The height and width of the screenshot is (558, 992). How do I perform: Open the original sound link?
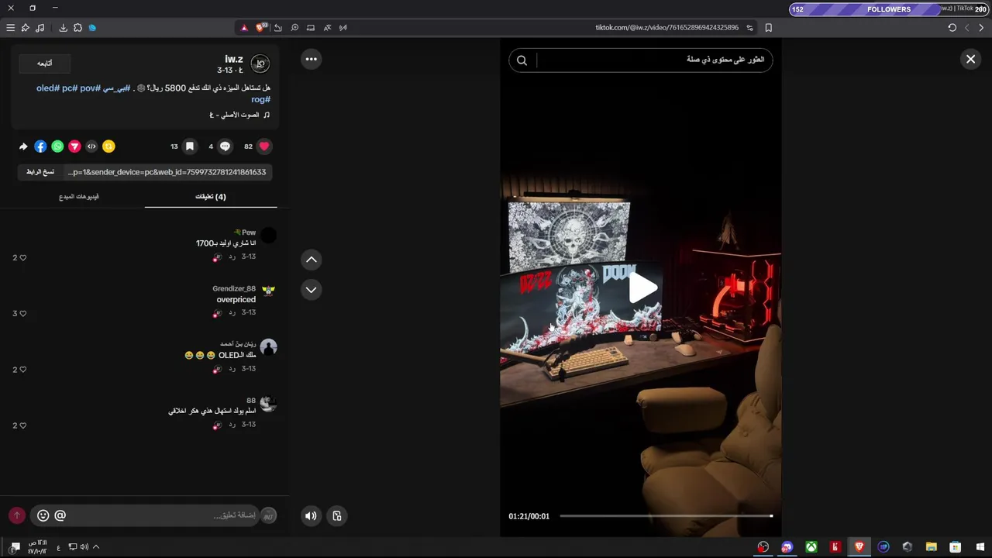[x=239, y=115]
